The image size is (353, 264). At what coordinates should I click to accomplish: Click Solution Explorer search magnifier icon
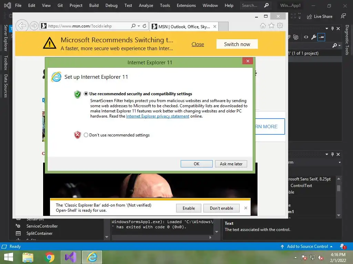pos(334,46)
